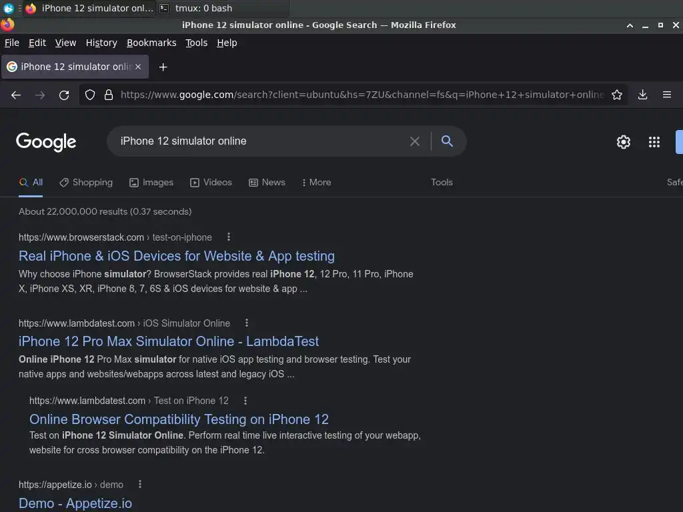Viewport: 683px width, 512px height.
Task: Open the Help menu
Action: pos(227,43)
